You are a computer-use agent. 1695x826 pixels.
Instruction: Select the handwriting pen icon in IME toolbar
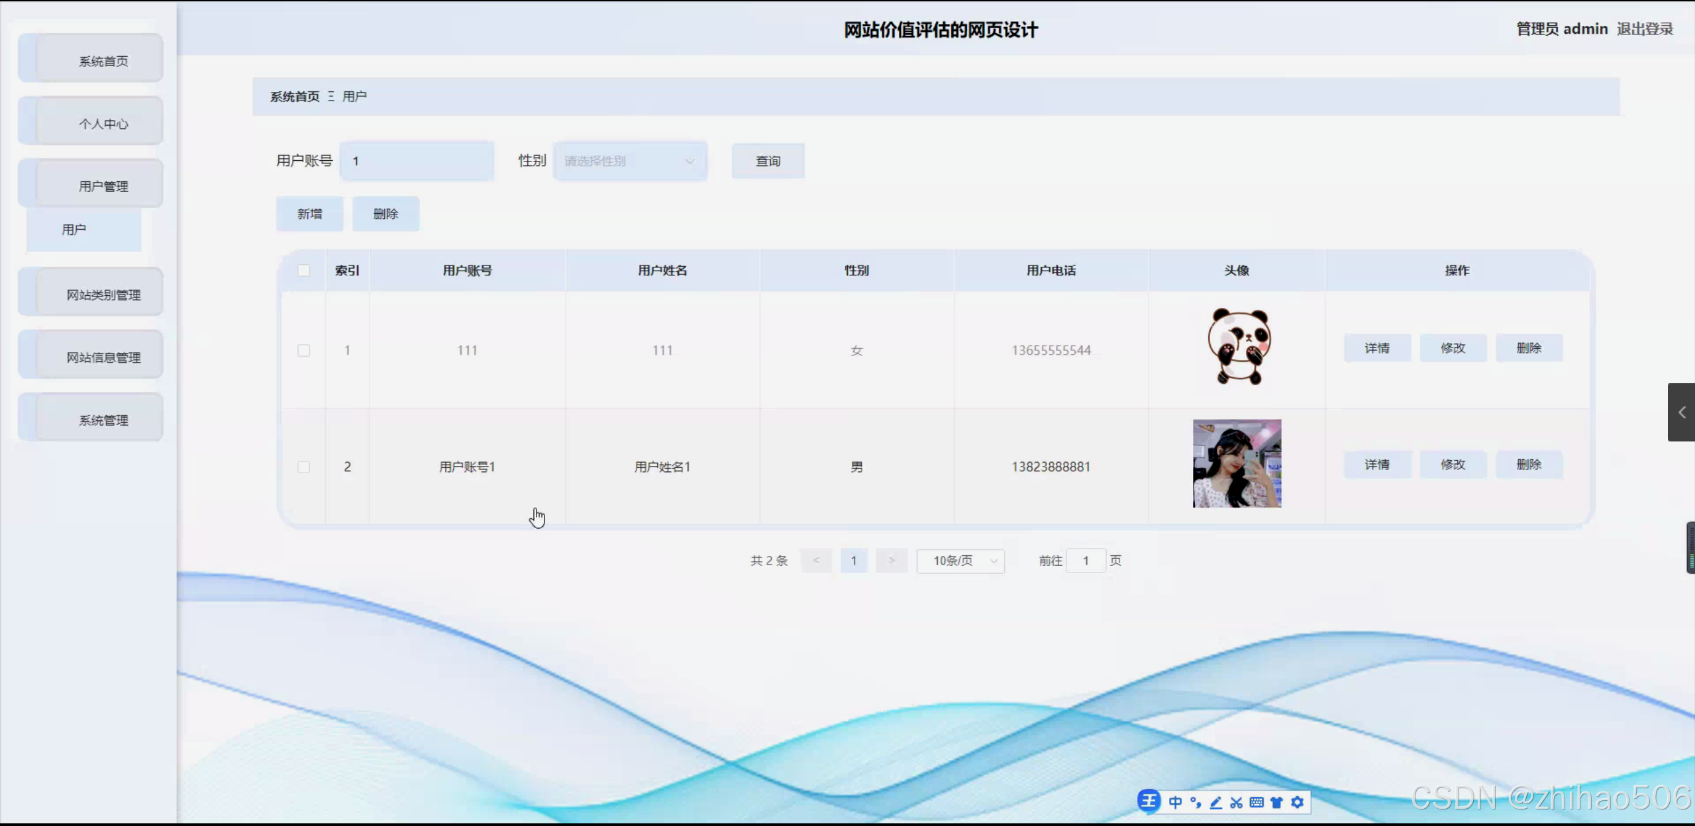click(1215, 802)
